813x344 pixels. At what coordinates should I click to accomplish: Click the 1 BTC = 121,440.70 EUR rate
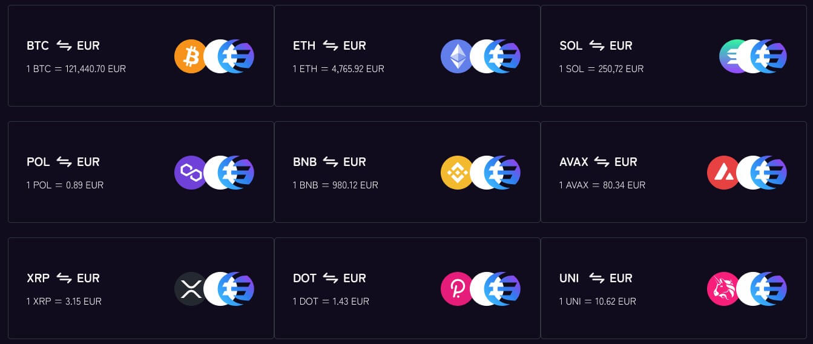click(x=76, y=69)
